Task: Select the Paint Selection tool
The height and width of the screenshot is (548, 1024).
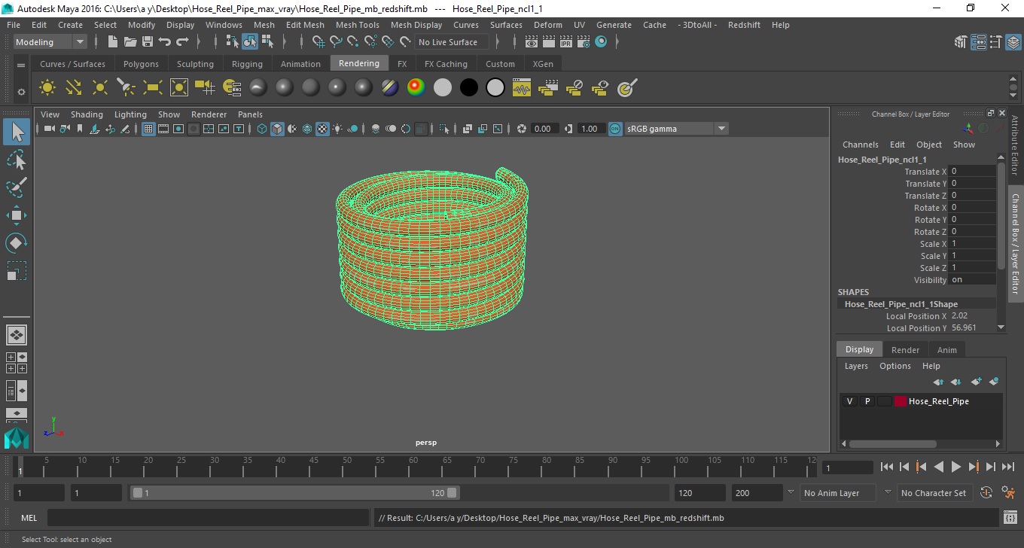Action: tap(17, 187)
